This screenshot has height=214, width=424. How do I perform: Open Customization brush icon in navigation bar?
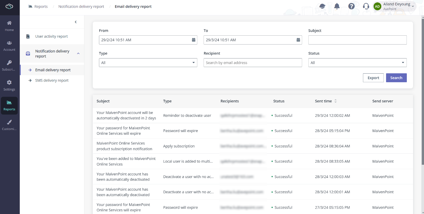pyautogui.click(x=9, y=122)
